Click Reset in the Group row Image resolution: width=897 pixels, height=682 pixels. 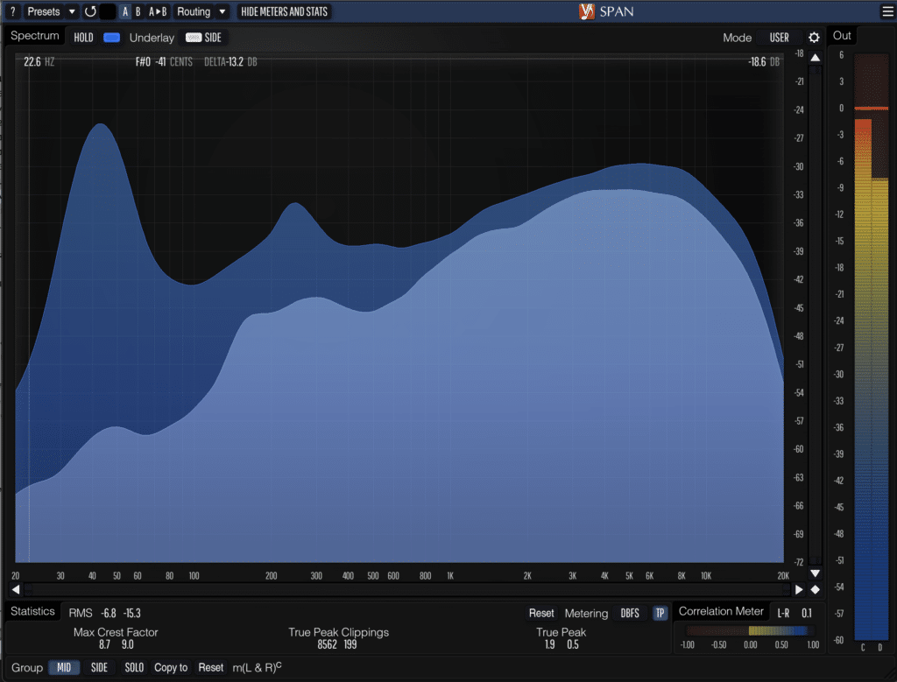coord(211,668)
